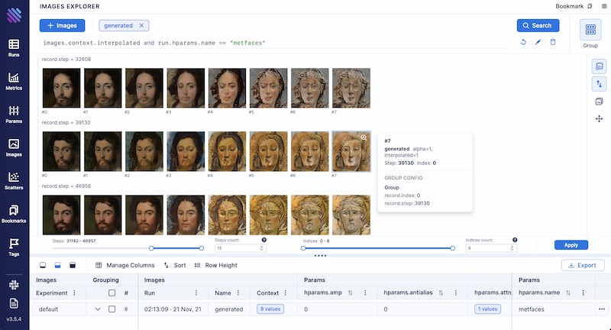Open the Slack community icon
The image size is (611, 330).
(14, 284)
